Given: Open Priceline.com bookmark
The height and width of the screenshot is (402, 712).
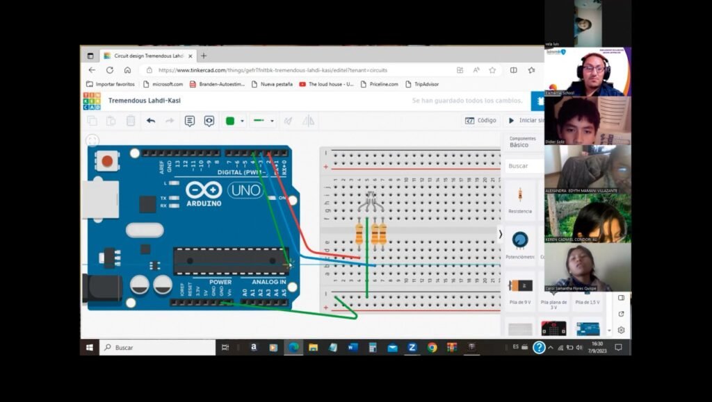Looking at the screenshot, I should pos(379,84).
